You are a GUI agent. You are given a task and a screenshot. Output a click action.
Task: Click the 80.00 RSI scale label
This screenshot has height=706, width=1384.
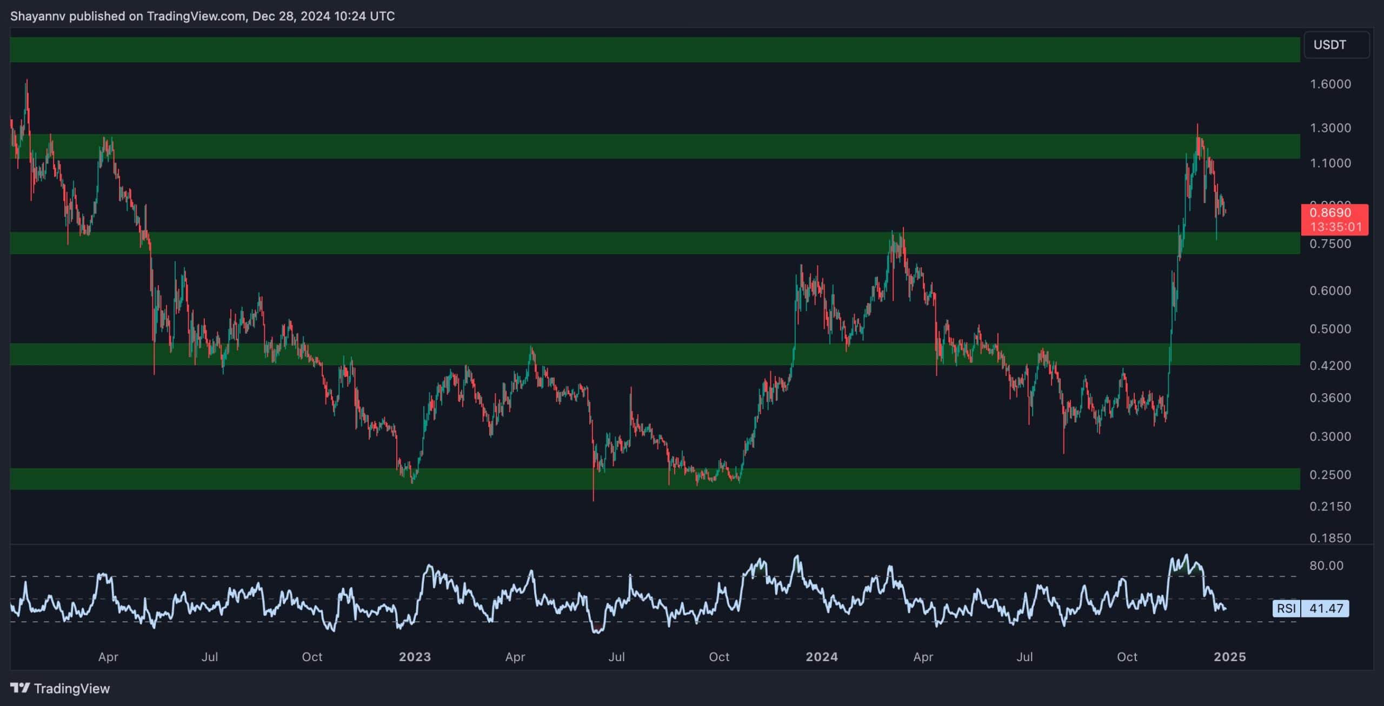pyautogui.click(x=1326, y=566)
